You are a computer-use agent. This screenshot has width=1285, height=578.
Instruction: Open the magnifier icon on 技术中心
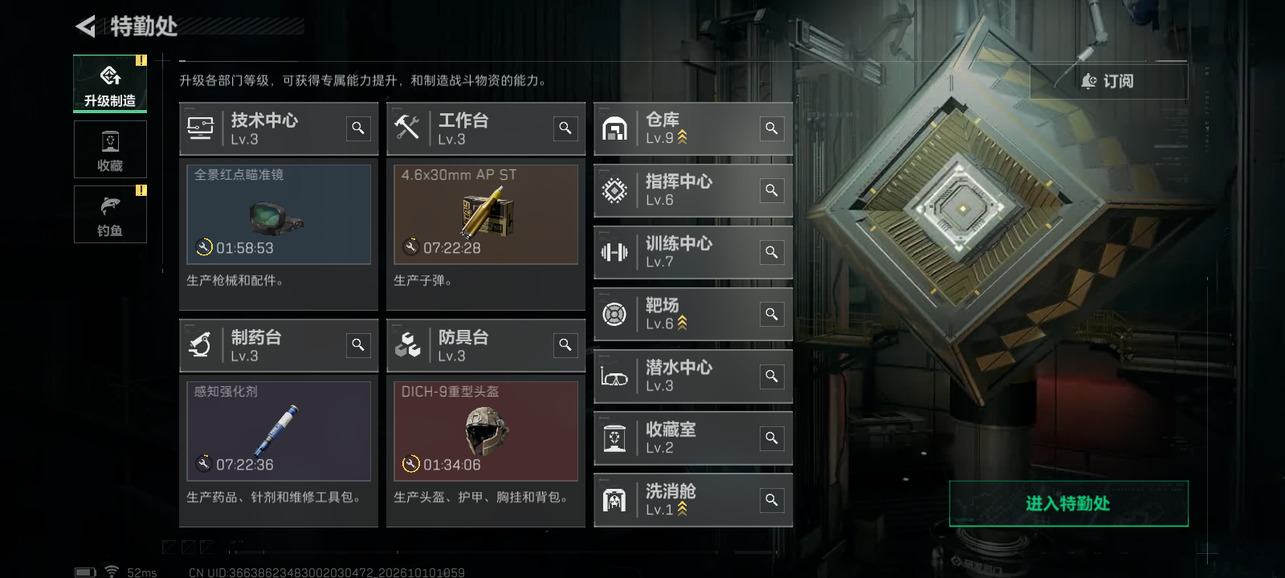[358, 128]
